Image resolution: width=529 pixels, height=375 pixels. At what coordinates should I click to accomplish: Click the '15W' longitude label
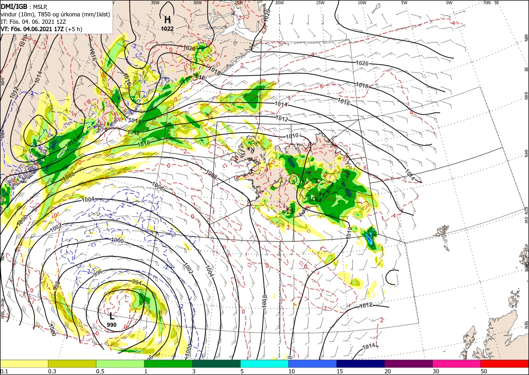click(x=321, y=3)
